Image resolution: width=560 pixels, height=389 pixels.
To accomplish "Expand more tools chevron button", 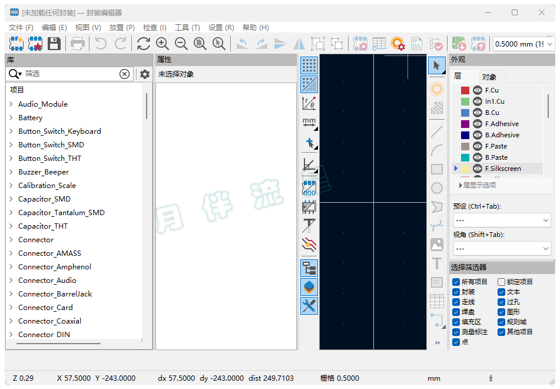I will 437,342.
